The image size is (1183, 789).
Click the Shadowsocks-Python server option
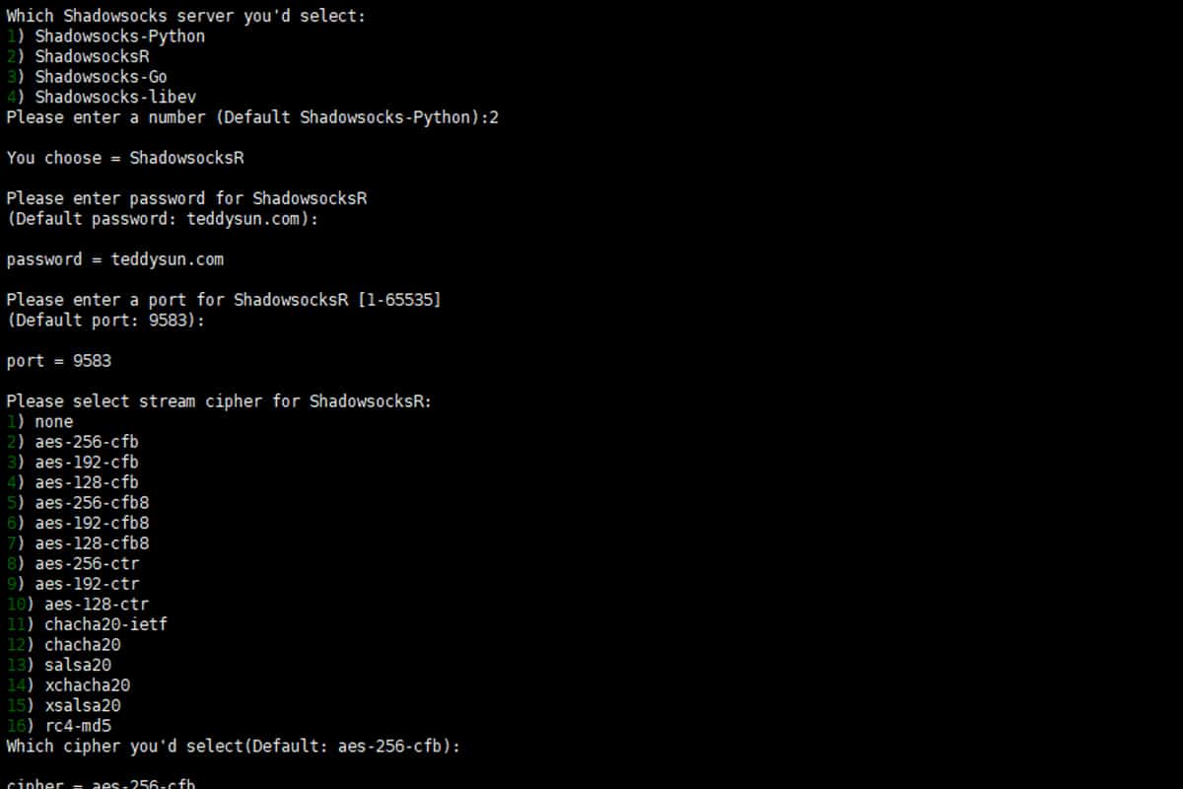[119, 36]
